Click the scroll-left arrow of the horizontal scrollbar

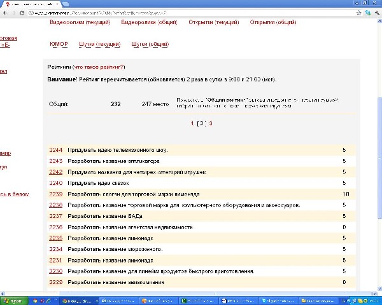tap(2, 294)
